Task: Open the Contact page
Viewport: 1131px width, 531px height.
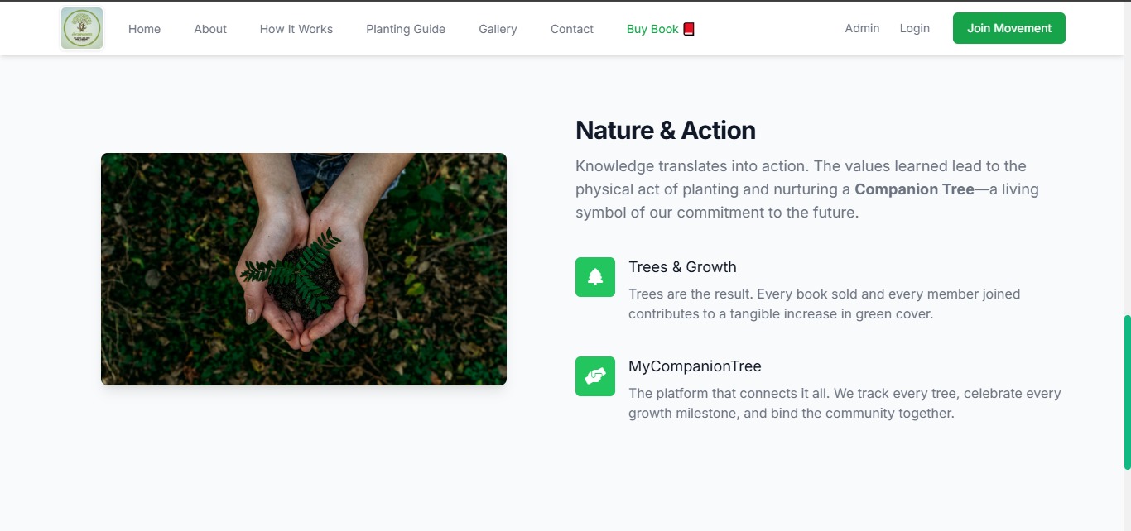Action: 572,29
